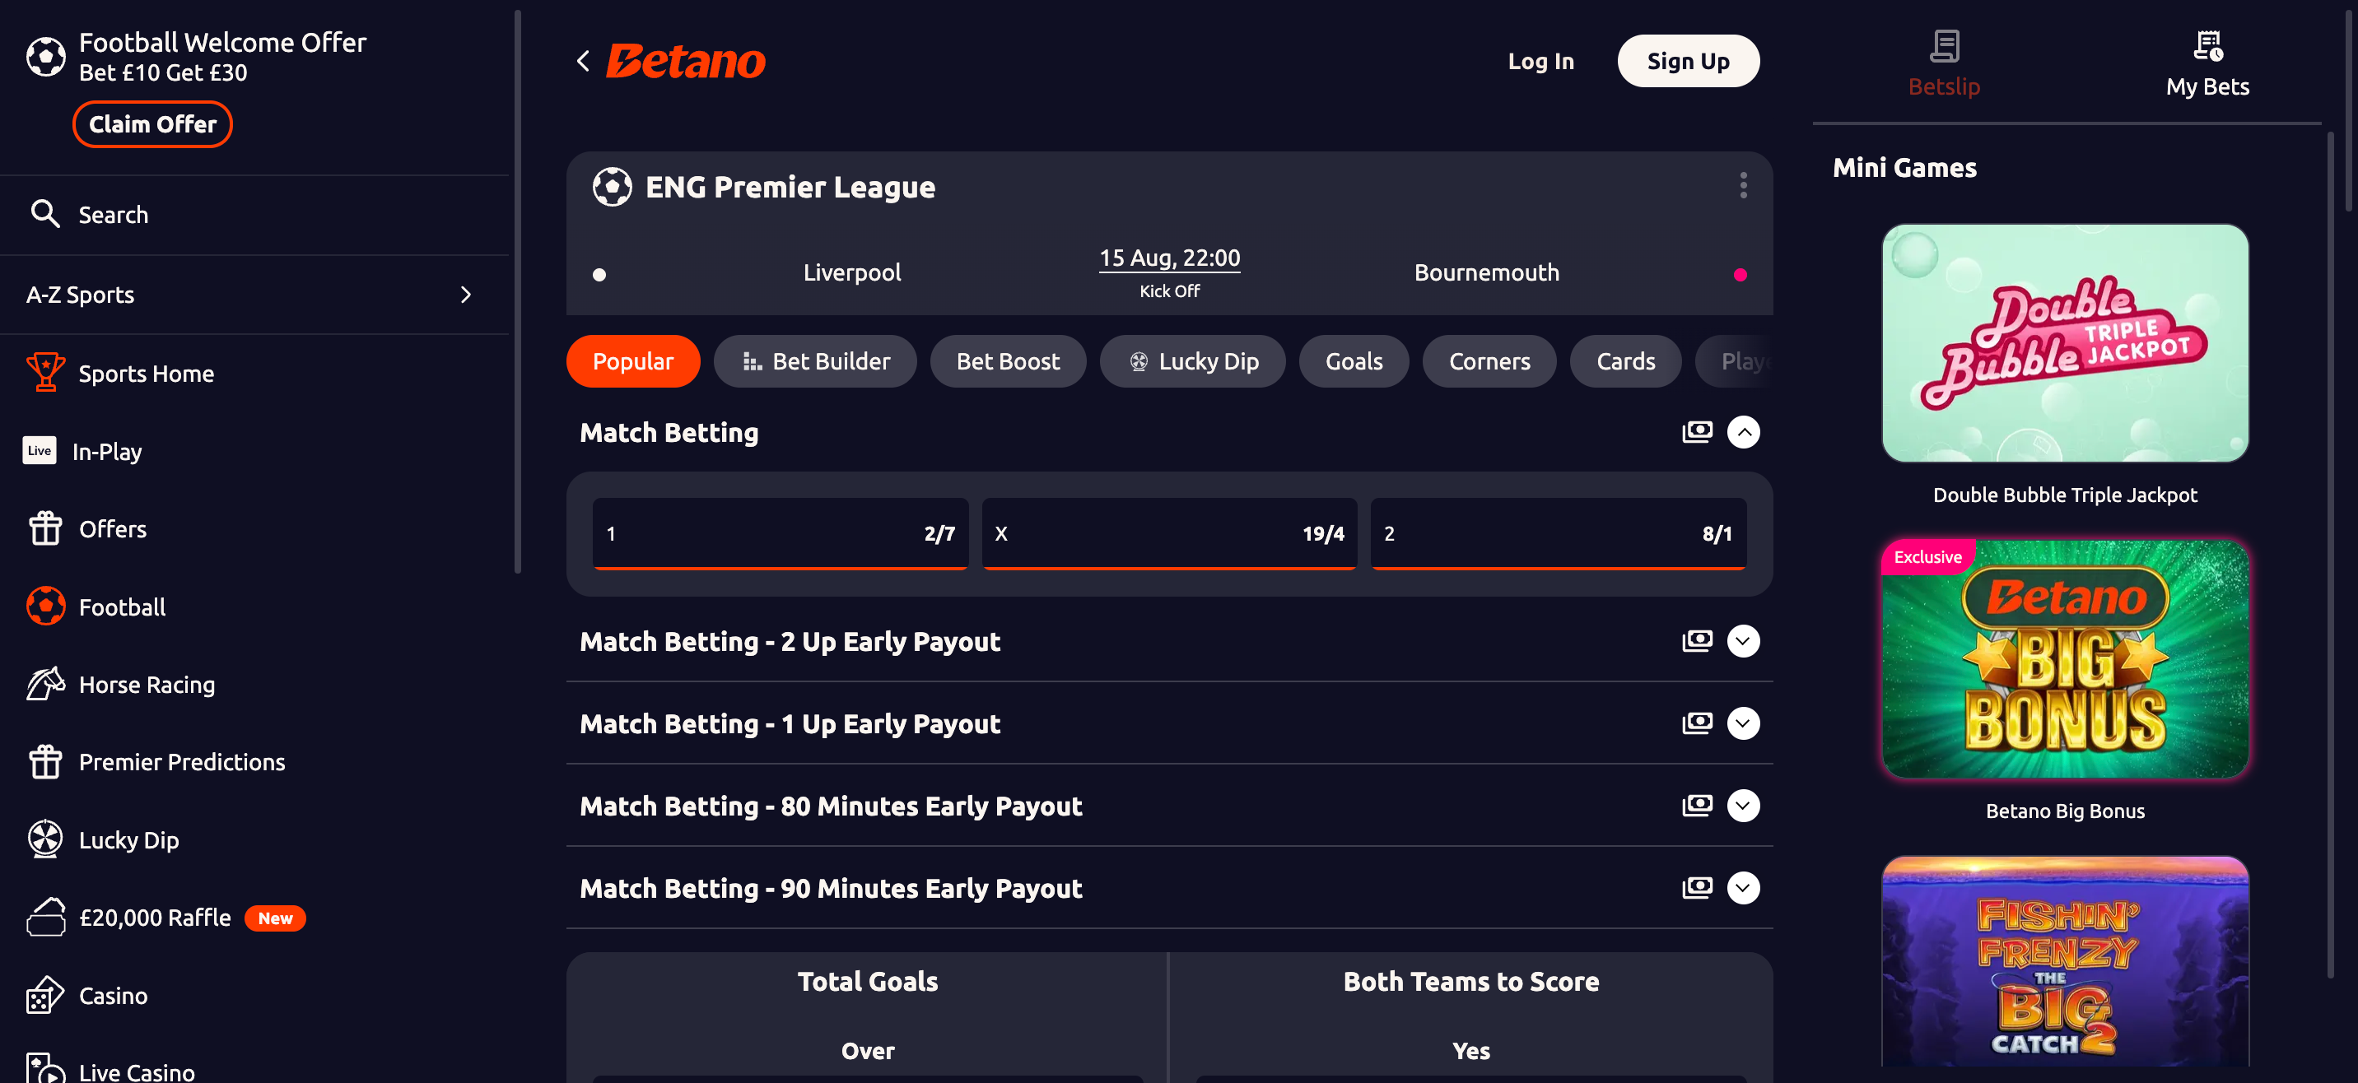This screenshot has width=2358, height=1083.
Task: Select Liverpool win odds 2/7
Action: point(780,534)
